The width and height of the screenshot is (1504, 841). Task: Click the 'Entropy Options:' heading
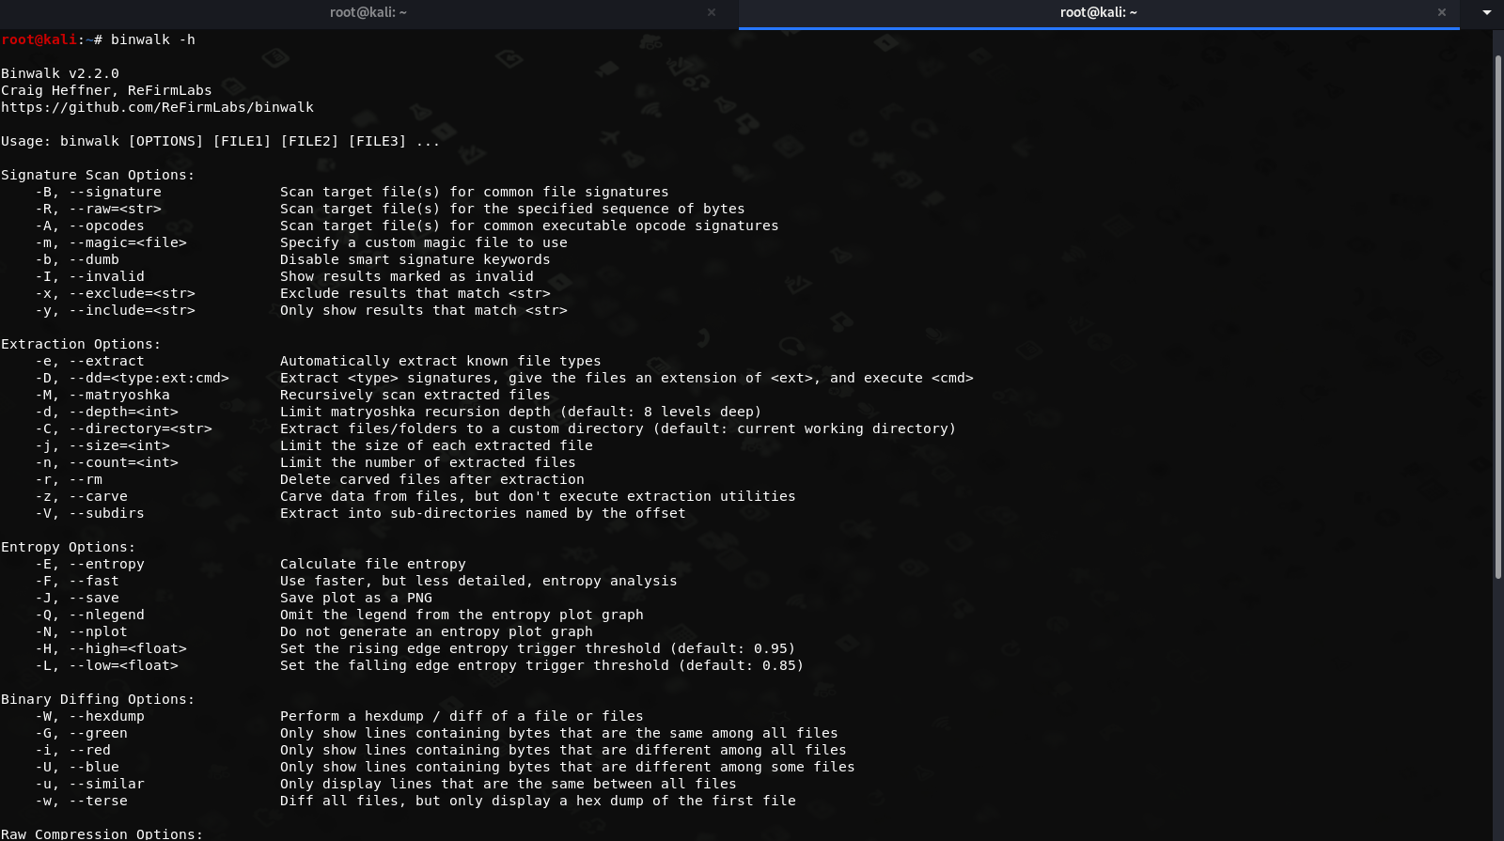68,547
